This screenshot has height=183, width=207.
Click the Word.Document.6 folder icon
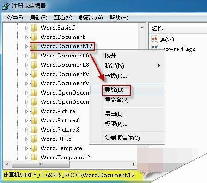34,56
